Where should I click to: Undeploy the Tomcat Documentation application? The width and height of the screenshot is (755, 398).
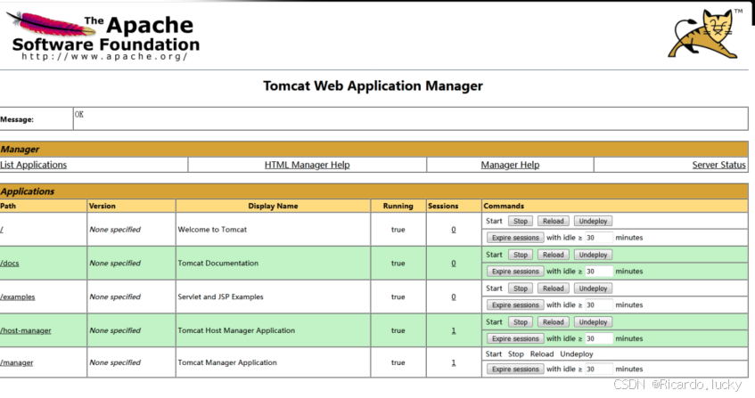click(x=594, y=255)
